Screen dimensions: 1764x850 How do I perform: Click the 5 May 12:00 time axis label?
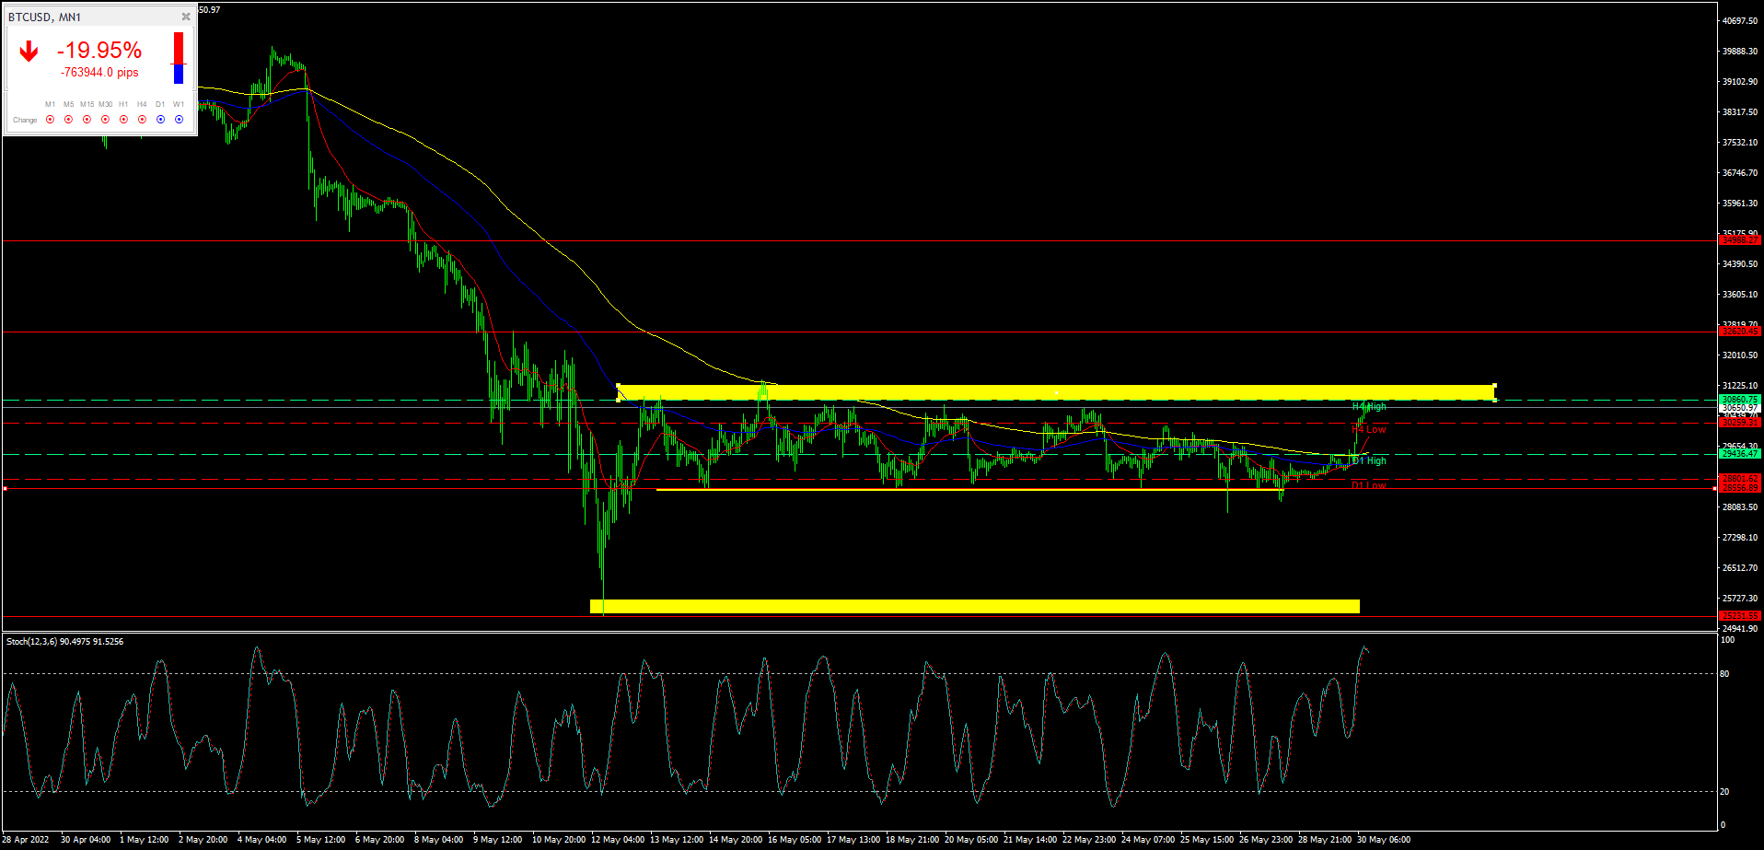coord(322,839)
